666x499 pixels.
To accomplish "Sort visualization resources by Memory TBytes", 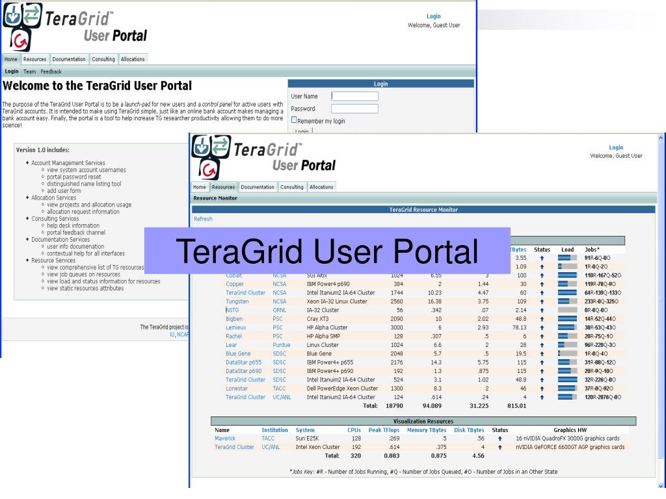I will click(x=427, y=430).
